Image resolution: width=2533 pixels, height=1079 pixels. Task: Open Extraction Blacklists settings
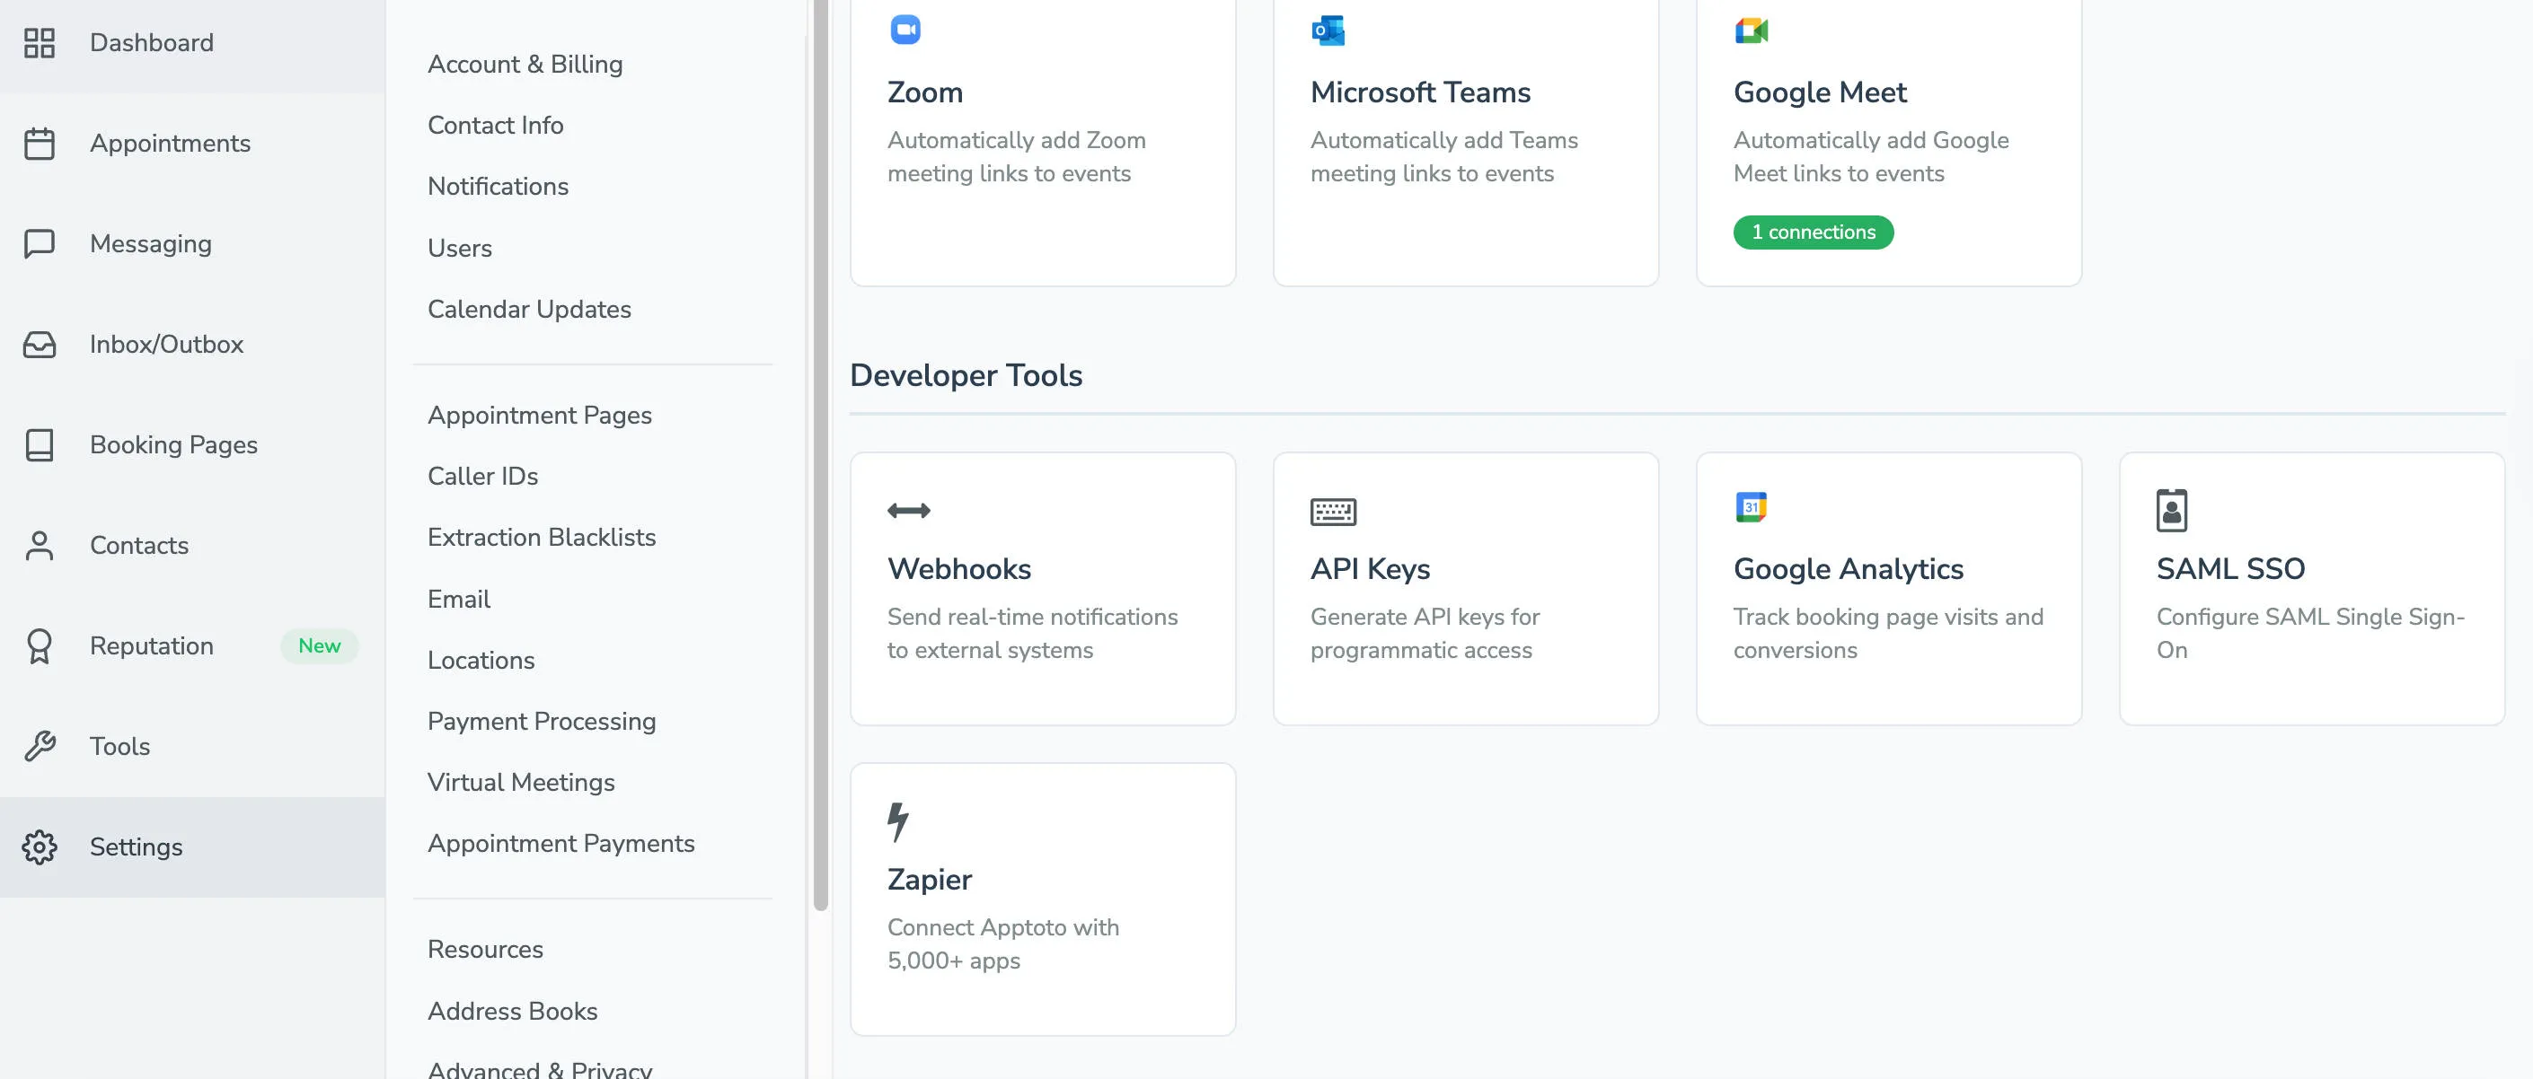point(542,537)
